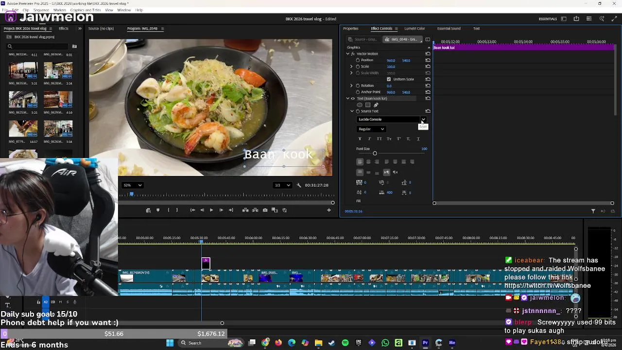Open the Effects tab in the Project panel
The image size is (622, 350).
click(64, 29)
